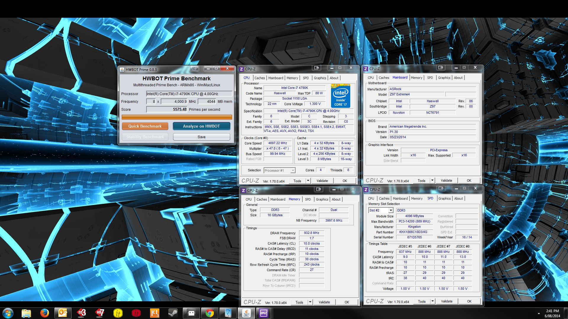Open the red 'it' taskbar icon
Image resolution: width=568 pixels, height=319 pixels.
pyautogui.click(x=136, y=313)
